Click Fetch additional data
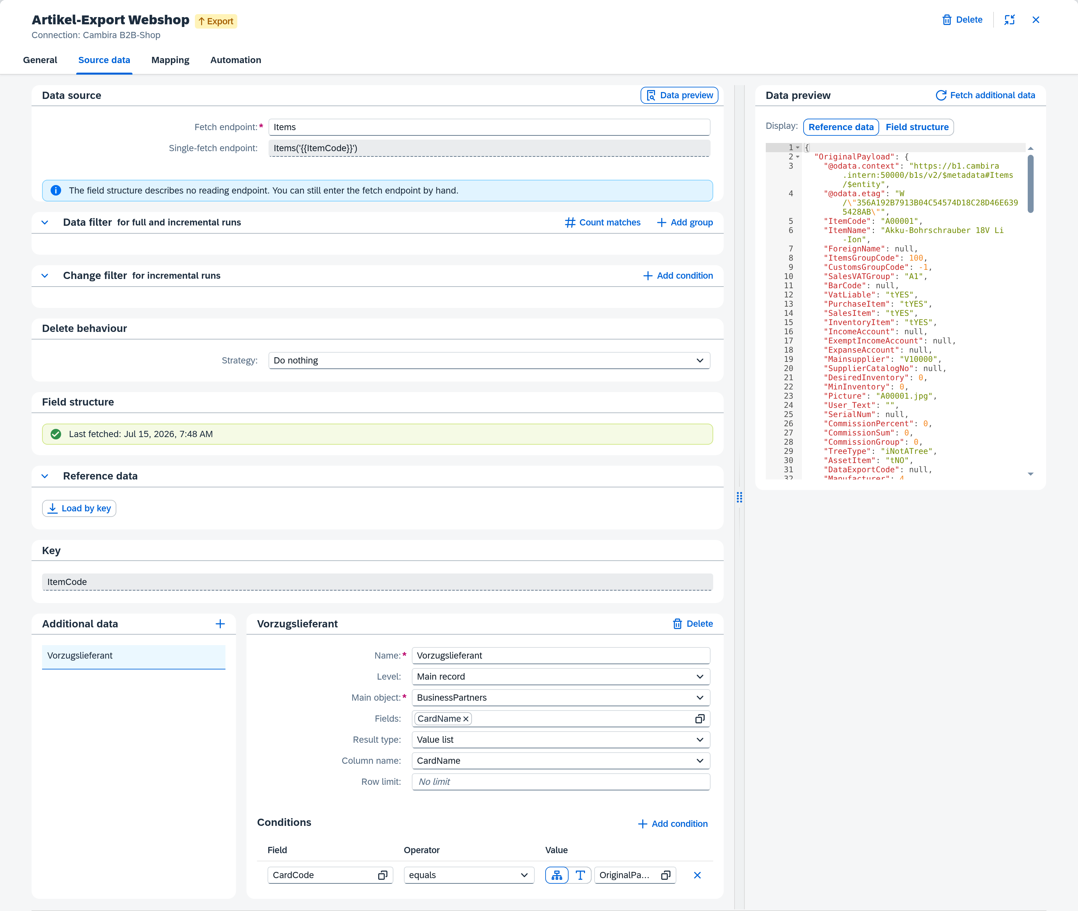 point(985,95)
